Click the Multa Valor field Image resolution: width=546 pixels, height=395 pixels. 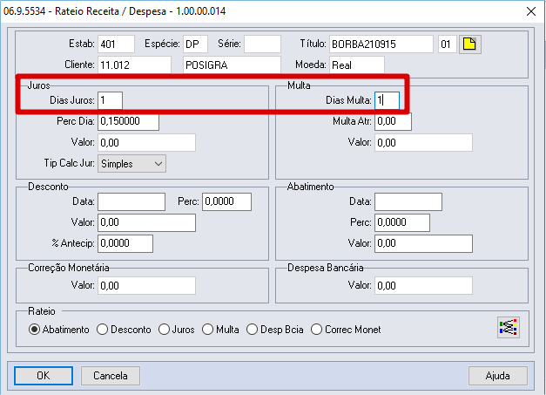pos(423,143)
